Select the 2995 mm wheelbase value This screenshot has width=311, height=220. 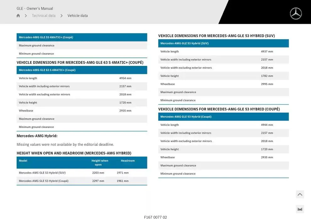267,84
